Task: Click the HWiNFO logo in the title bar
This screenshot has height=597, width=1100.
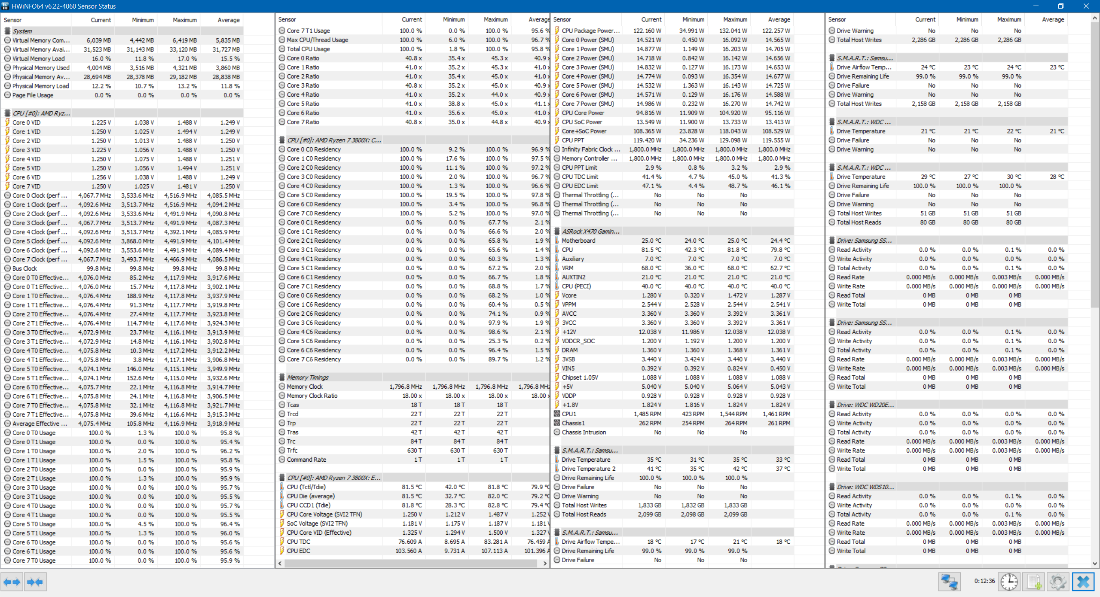Action: pyautogui.click(x=4, y=6)
